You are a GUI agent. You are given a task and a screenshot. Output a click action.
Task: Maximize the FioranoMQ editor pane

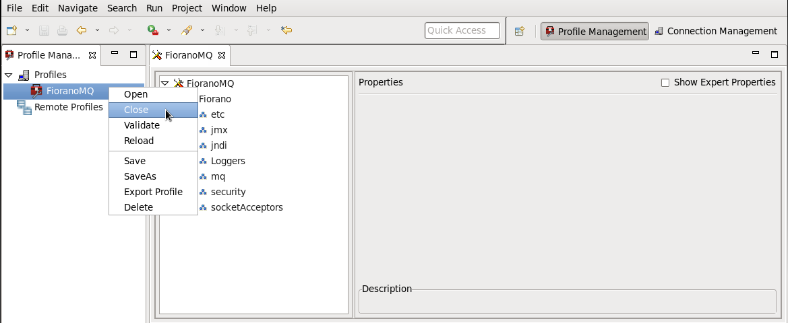(775, 55)
